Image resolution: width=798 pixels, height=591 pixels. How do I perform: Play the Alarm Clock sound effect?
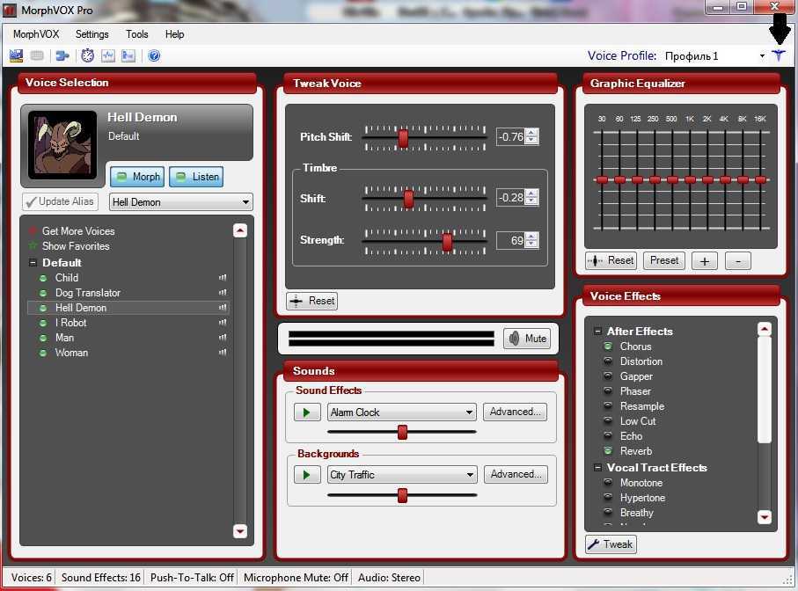(307, 412)
